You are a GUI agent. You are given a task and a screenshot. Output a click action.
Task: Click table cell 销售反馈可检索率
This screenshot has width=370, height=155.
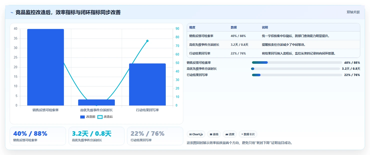click(201, 36)
